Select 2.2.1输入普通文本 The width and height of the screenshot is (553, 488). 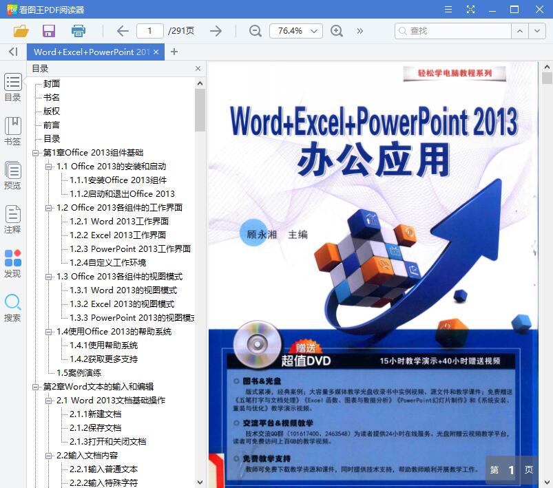tap(104, 469)
